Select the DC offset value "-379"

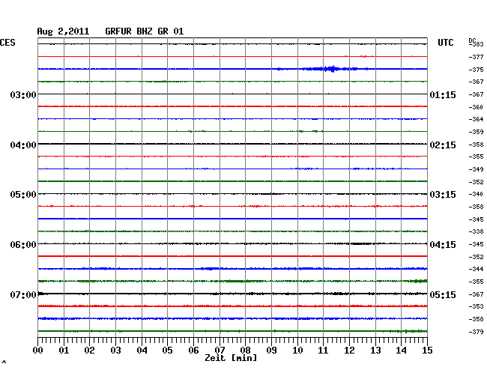tap(476, 332)
